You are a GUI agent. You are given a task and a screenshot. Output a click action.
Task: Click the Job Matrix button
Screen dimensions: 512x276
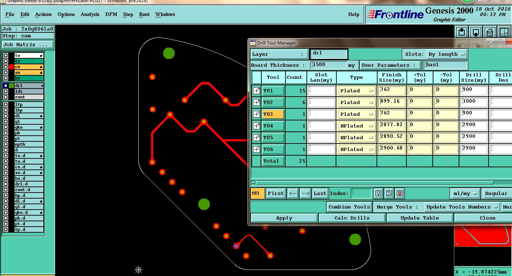point(28,45)
